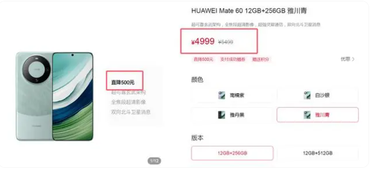Click the 直降500元 red promotion tag
Viewport: 375px width, 174px height.
point(203,60)
